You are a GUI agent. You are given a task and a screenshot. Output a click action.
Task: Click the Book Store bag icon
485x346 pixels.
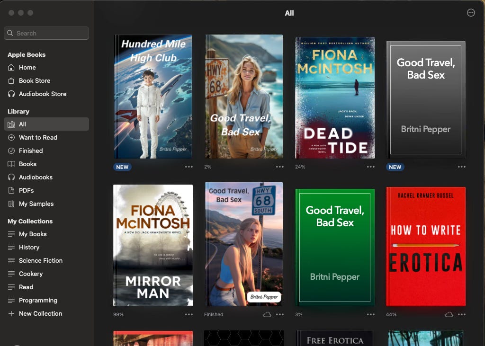coord(11,81)
